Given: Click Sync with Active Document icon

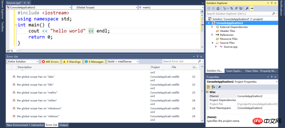Looking at the screenshot, I should [x=232, y=8].
